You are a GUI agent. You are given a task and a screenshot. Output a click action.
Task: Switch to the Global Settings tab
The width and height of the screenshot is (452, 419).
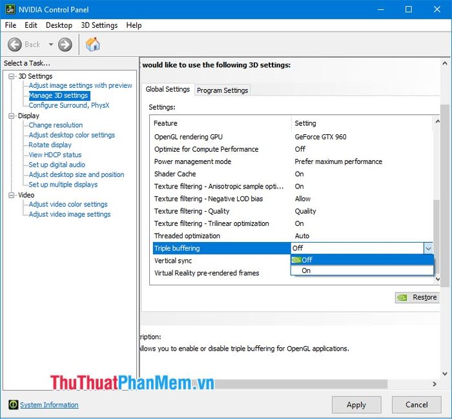(x=167, y=89)
